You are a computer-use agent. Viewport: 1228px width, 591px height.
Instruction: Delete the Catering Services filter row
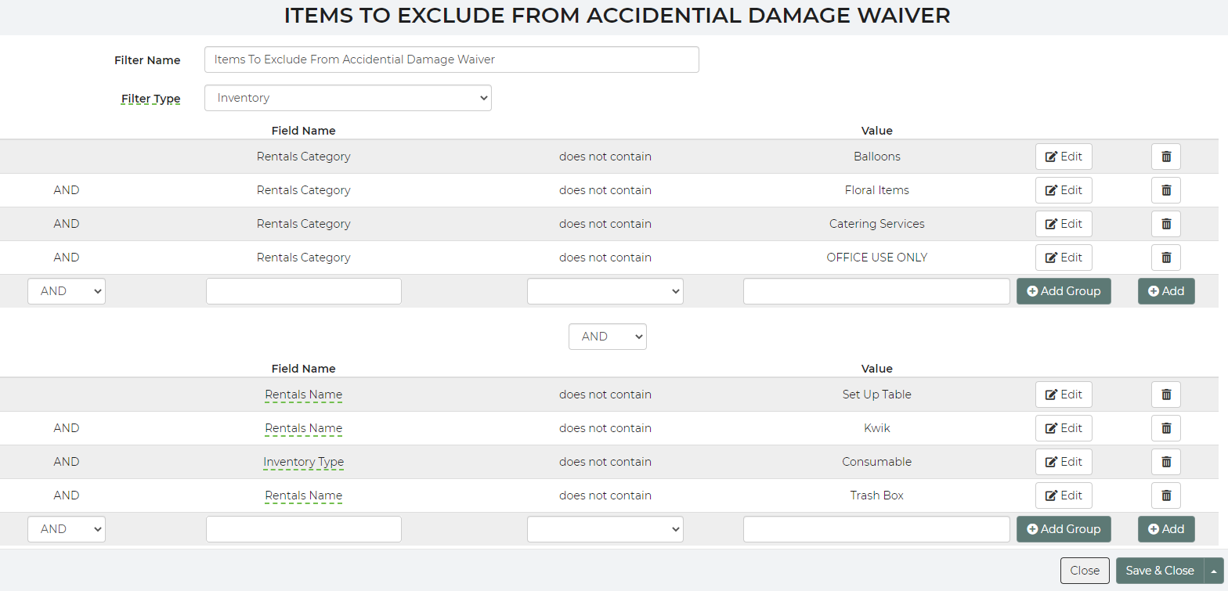(1165, 224)
